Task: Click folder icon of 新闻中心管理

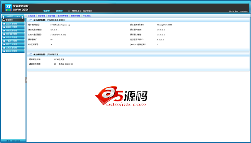Action: tap(4, 27)
